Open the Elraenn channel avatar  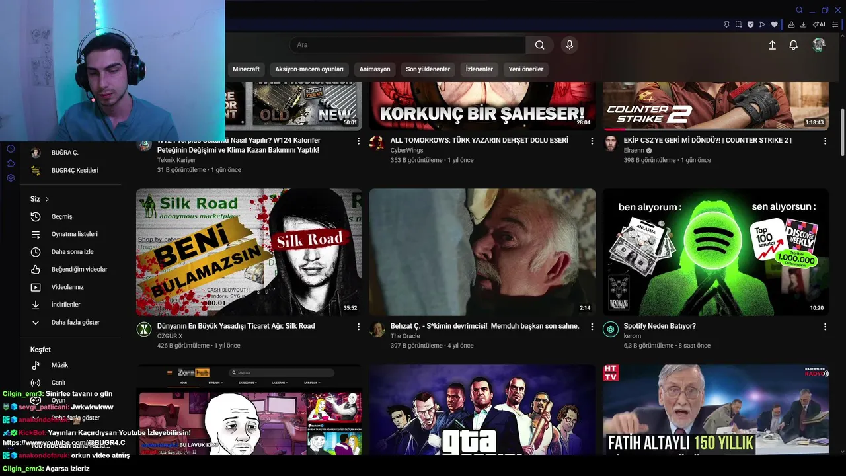(611, 143)
